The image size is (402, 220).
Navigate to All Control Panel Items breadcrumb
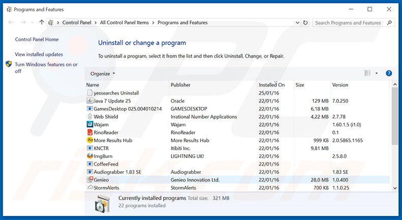point(124,22)
